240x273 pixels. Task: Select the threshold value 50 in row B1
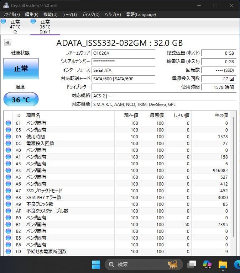point(187,224)
